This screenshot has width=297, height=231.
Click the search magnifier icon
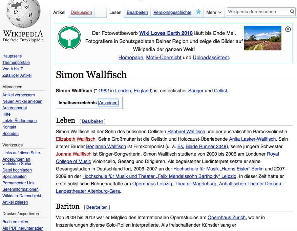pyautogui.click(x=292, y=12)
